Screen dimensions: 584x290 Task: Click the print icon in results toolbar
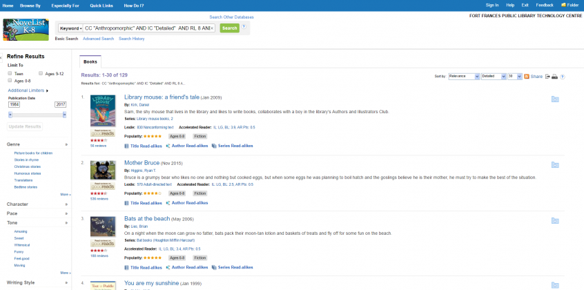coord(554,77)
